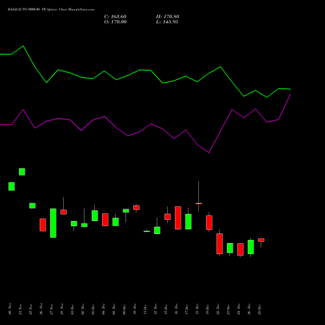Click the 10 Dec date label
Image resolution: width=325 pixels, height=325 pixels.
[135, 309]
